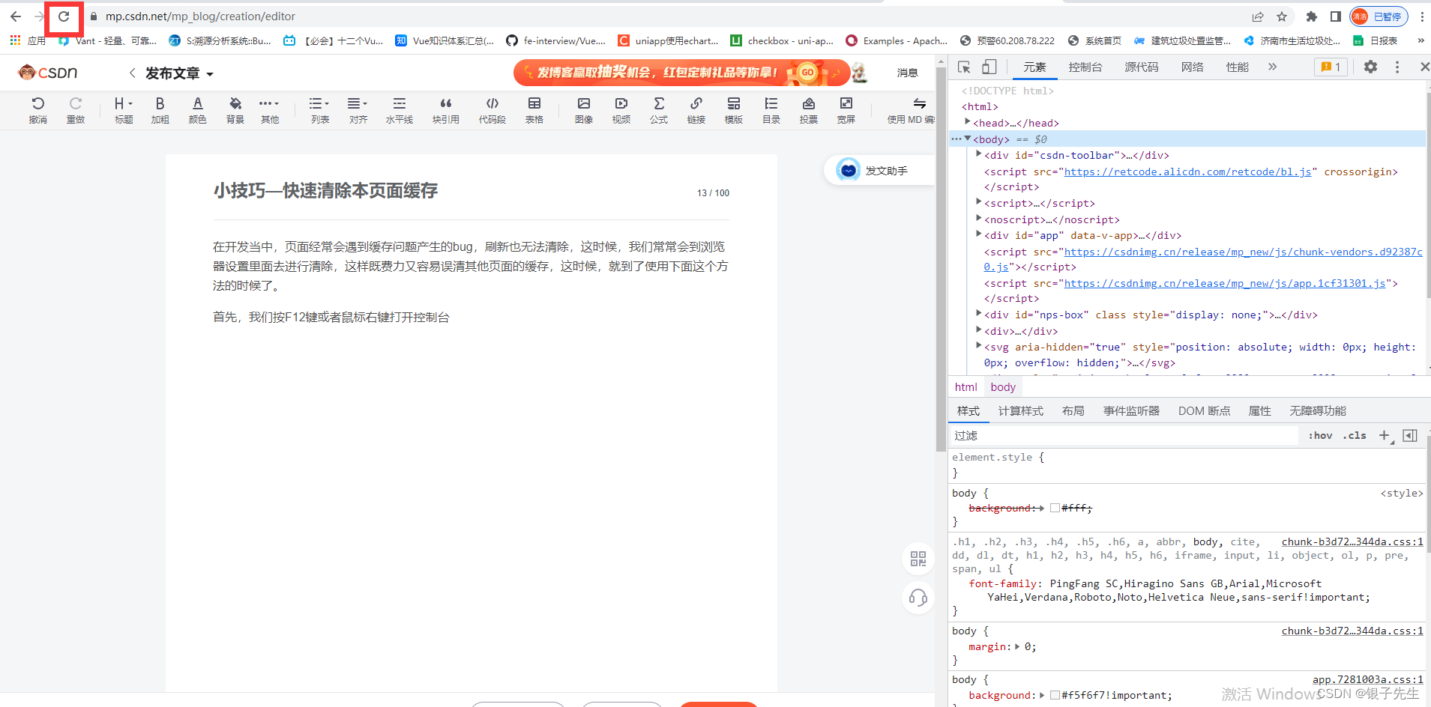Expand the div id csdn-toolbar node
1431x707 pixels.
tap(978, 154)
